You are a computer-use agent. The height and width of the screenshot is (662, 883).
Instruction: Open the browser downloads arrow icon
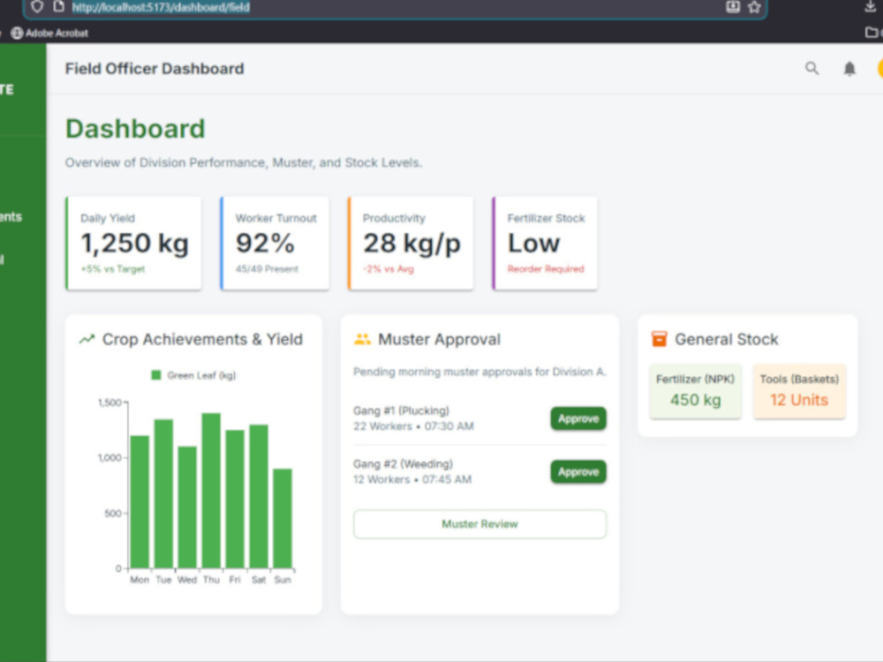(870, 7)
